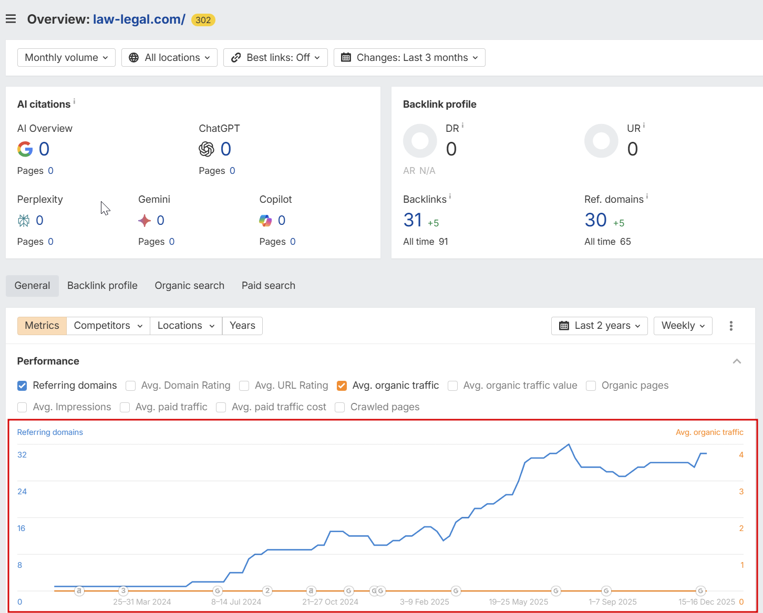Click the Gemini star icon
Viewport: 763px width, 613px height.
tap(145, 221)
